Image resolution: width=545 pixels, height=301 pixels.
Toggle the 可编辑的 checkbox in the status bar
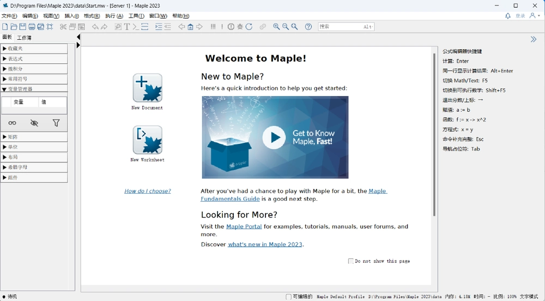pyautogui.click(x=288, y=297)
